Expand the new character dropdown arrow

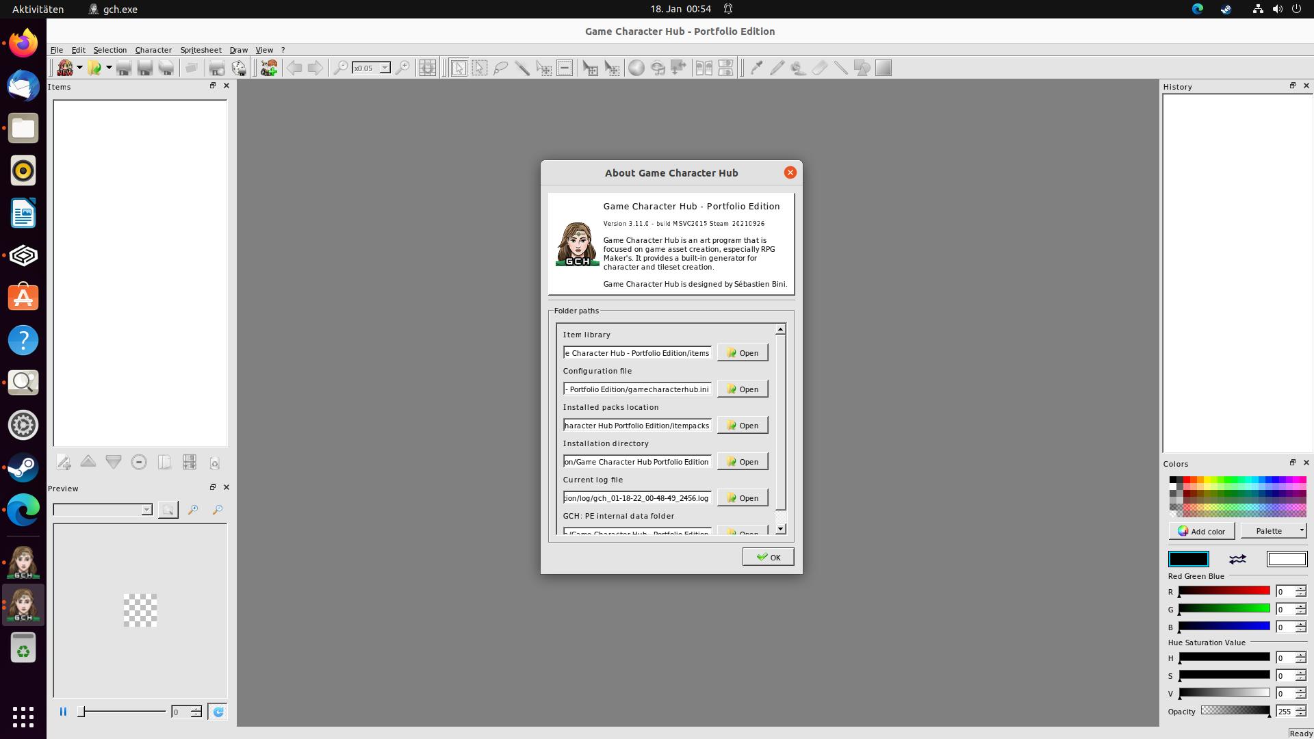(81, 68)
